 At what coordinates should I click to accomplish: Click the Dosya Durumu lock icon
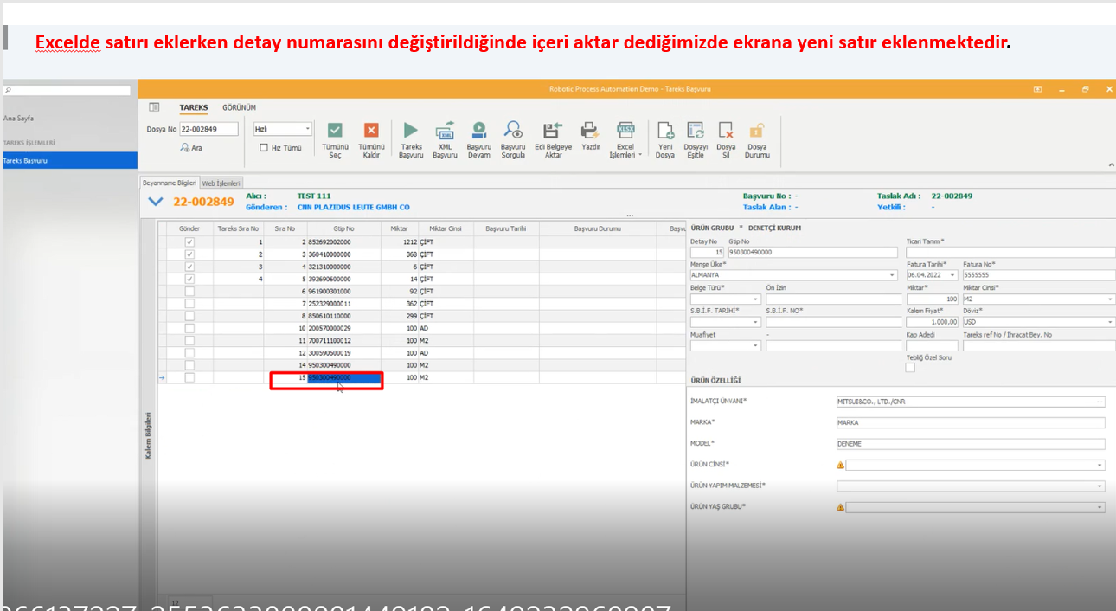757,131
